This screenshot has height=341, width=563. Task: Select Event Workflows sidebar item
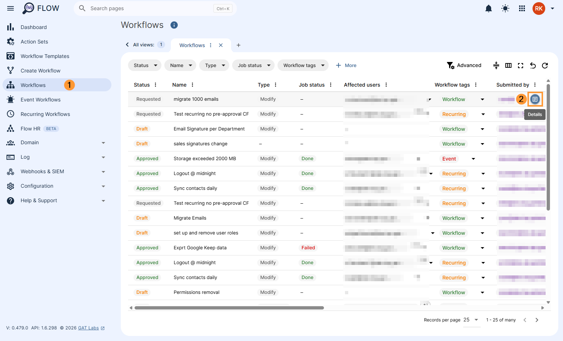(57, 100)
